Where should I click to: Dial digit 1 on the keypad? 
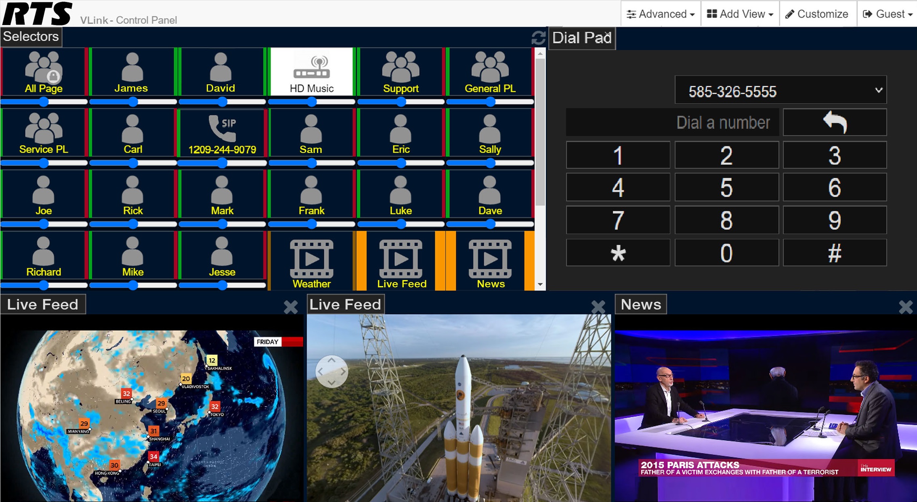pos(618,155)
